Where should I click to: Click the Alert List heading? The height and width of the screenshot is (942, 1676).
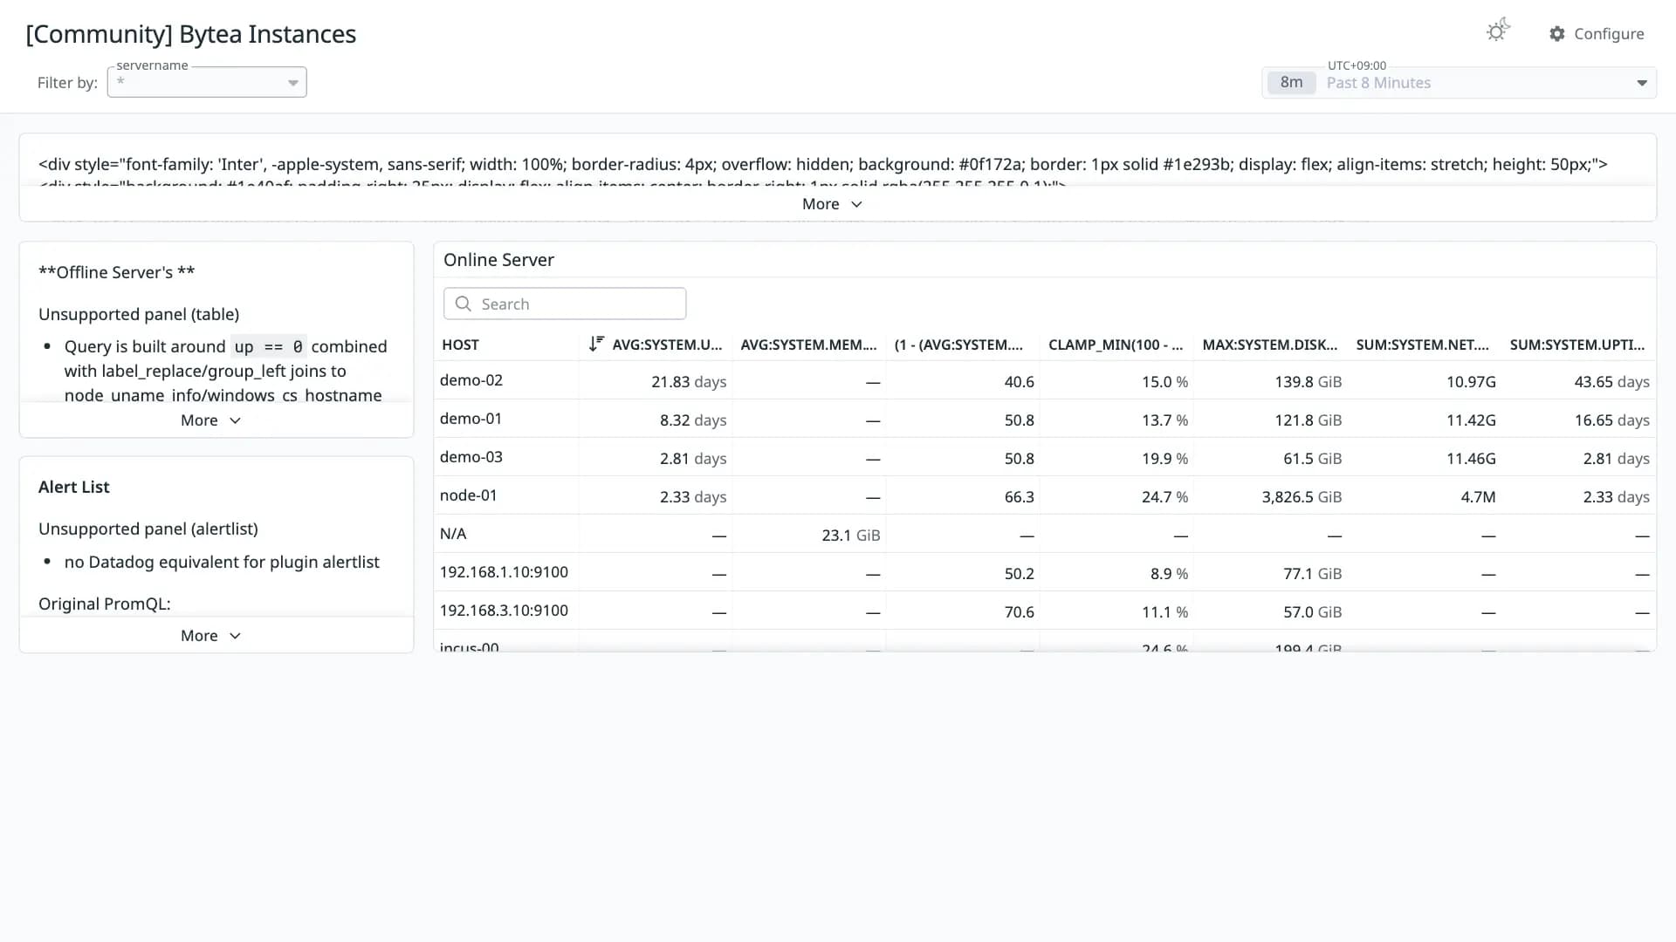[74, 488]
